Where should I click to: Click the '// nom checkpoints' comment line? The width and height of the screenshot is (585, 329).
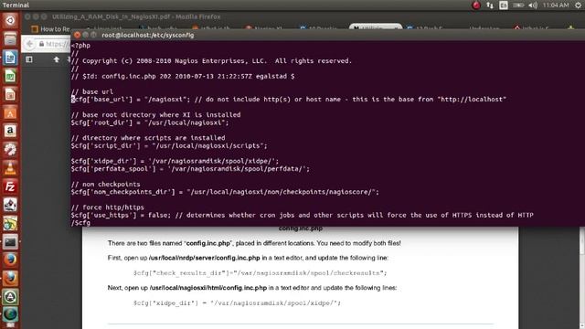point(106,185)
